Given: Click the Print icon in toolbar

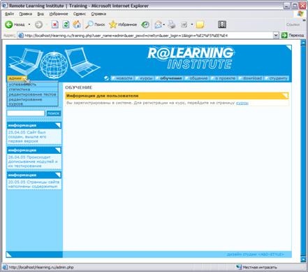Looking at the screenshot, I should pyautogui.click(x=172, y=24).
